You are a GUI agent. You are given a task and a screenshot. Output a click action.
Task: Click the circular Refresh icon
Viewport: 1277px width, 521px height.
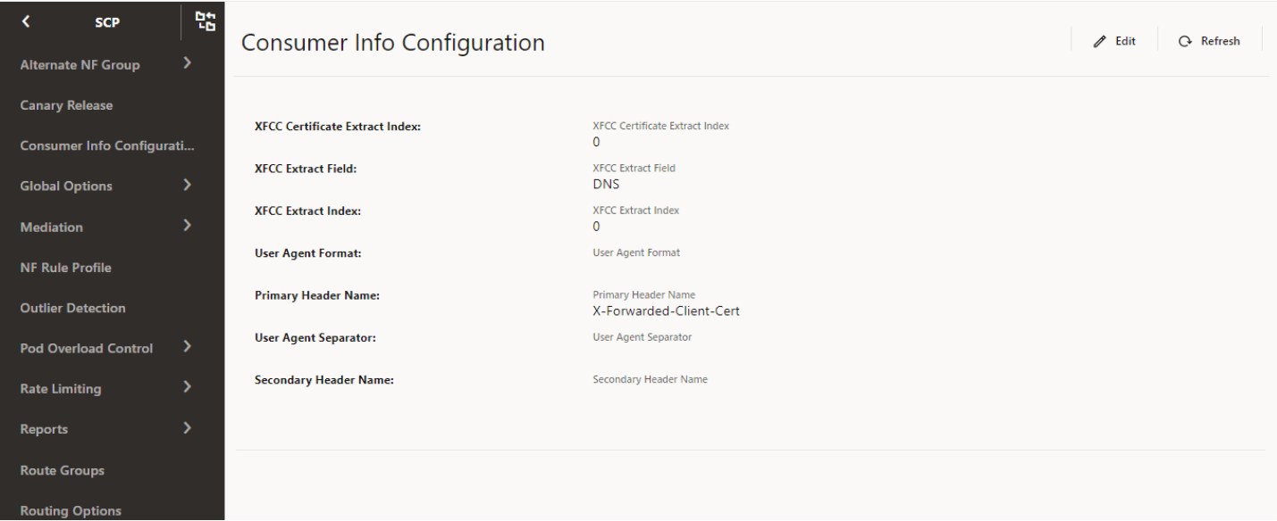[1186, 42]
